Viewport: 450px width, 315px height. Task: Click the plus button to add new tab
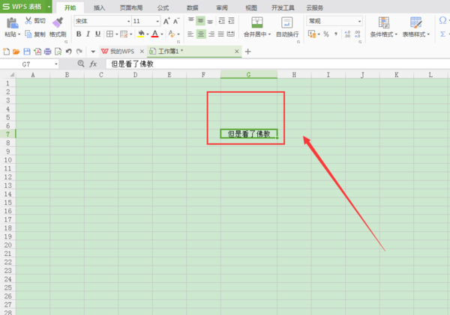point(248,52)
